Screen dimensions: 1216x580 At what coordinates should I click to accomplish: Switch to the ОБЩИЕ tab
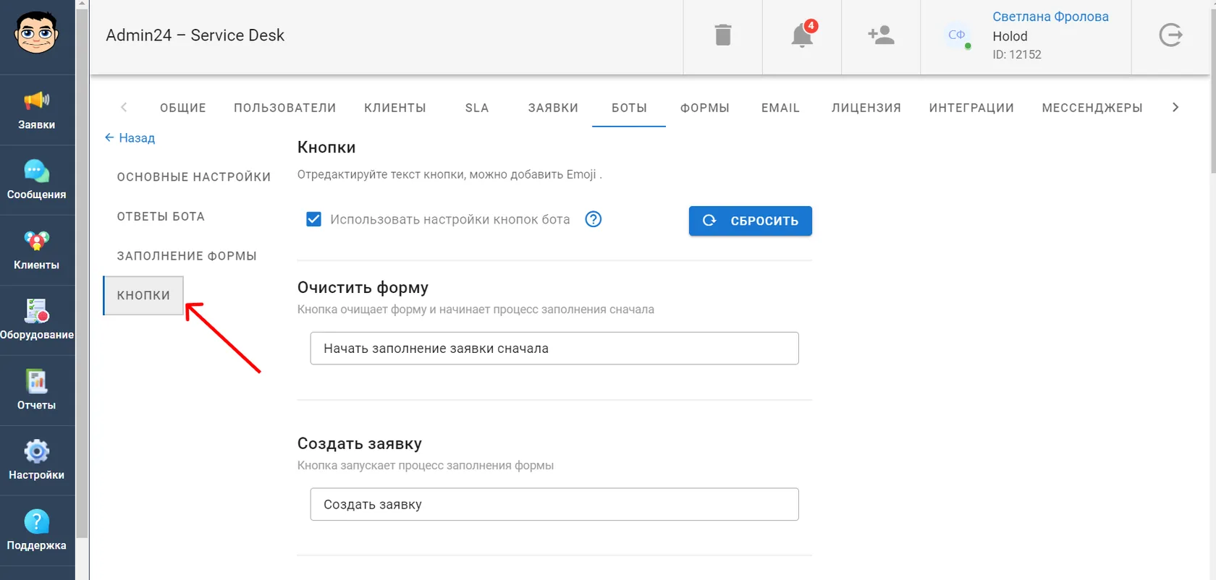point(183,108)
